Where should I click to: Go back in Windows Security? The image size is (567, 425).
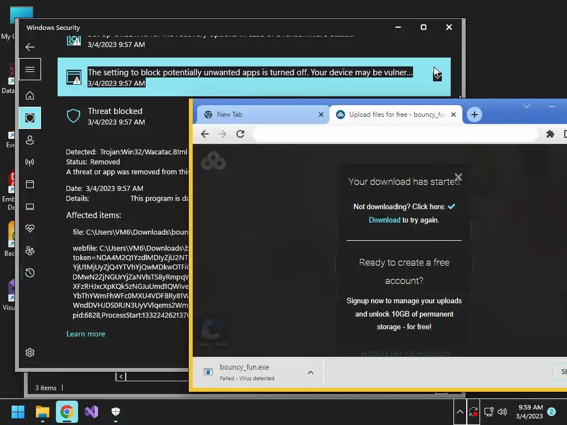coord(30,47)
